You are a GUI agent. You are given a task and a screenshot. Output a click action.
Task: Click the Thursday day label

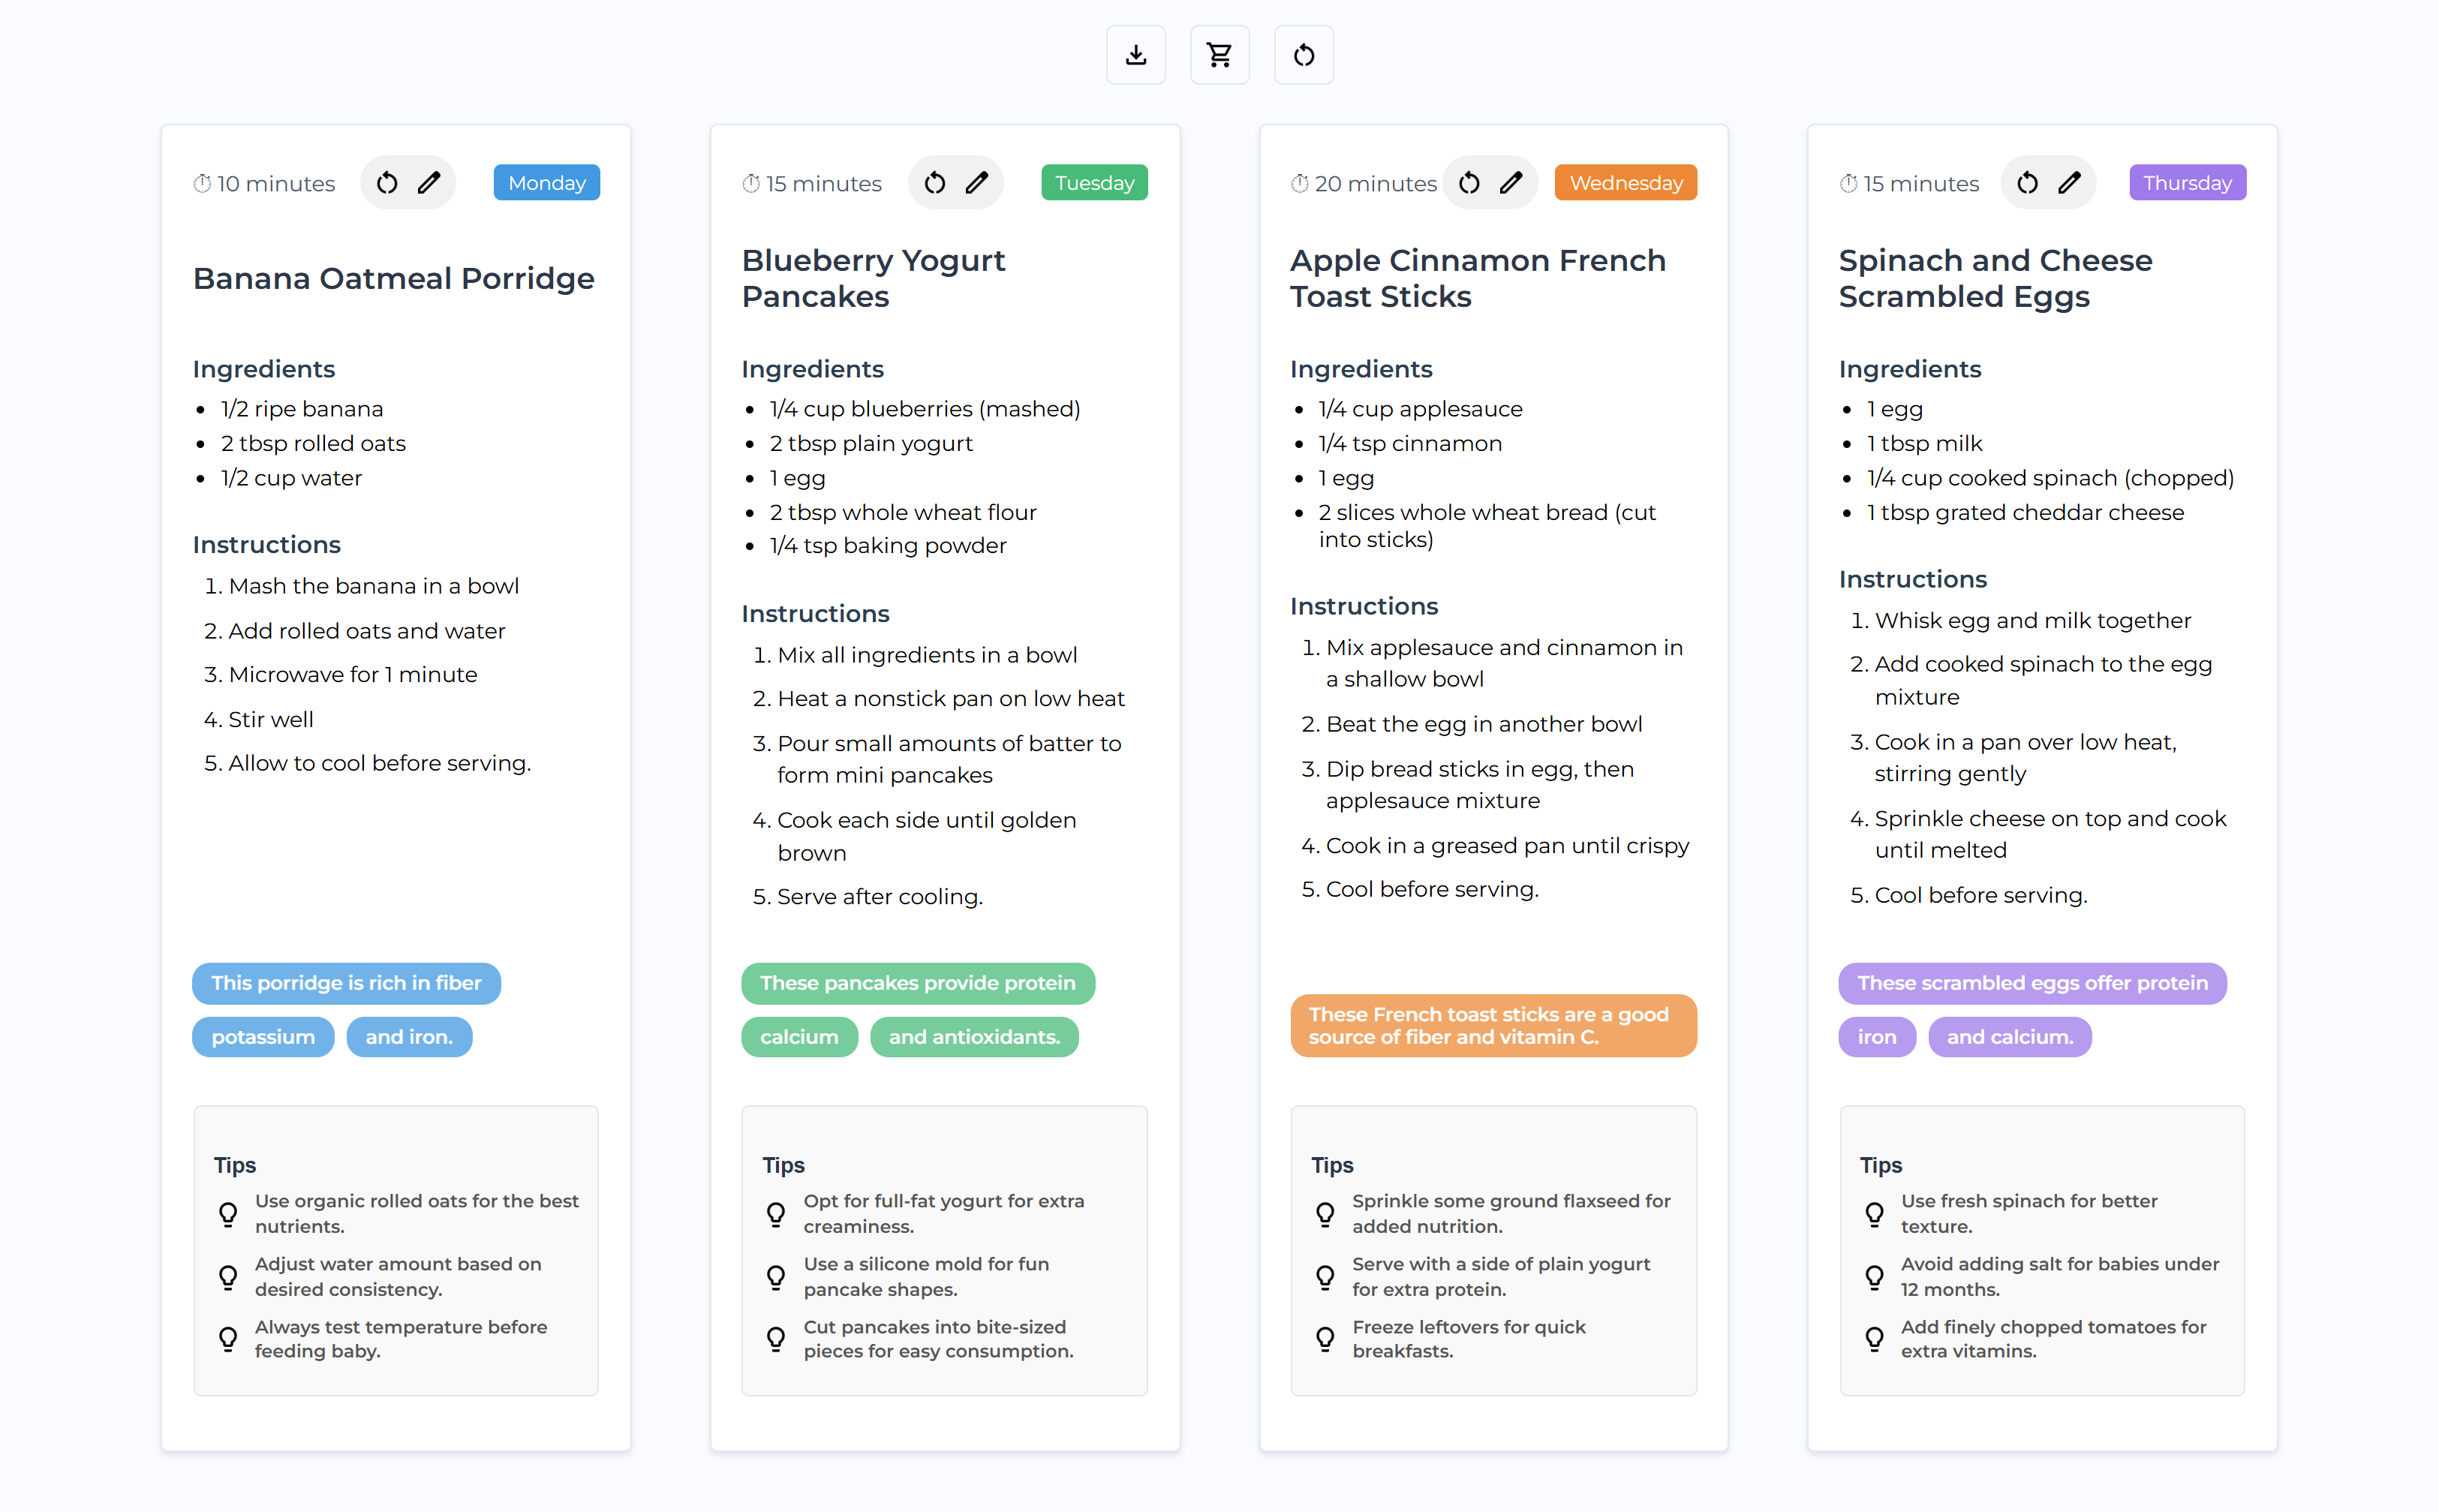2186,183
